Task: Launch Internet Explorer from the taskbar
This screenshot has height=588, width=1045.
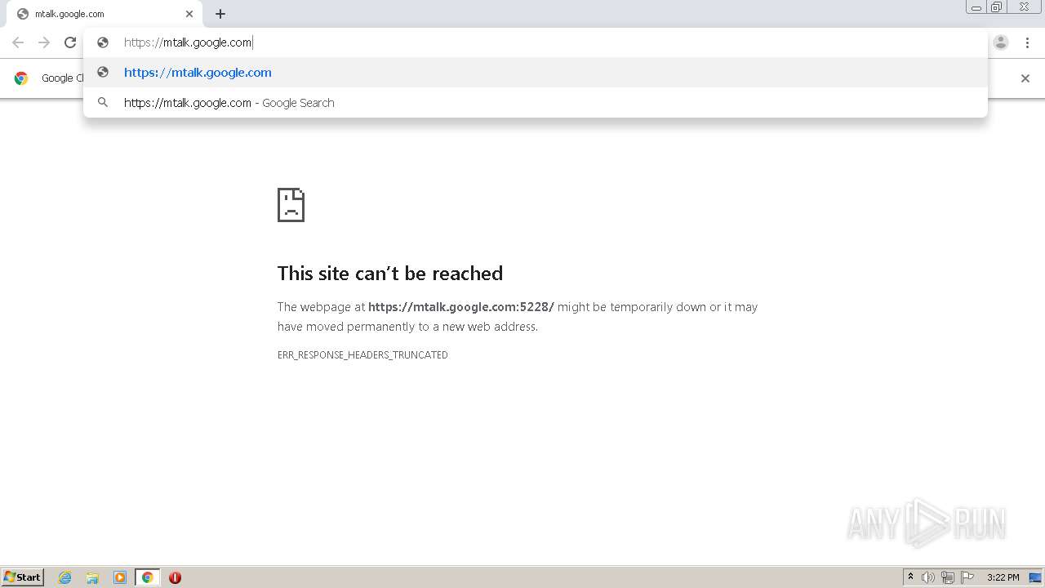Action: click(x=65, y=577)
